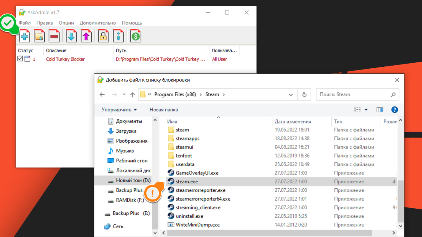The width and height of the screenshot is (422, 237).
Task: Click the back arrow in file dialog
Action: [102, 94]
